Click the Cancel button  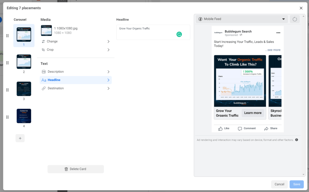tap(279, 184)
